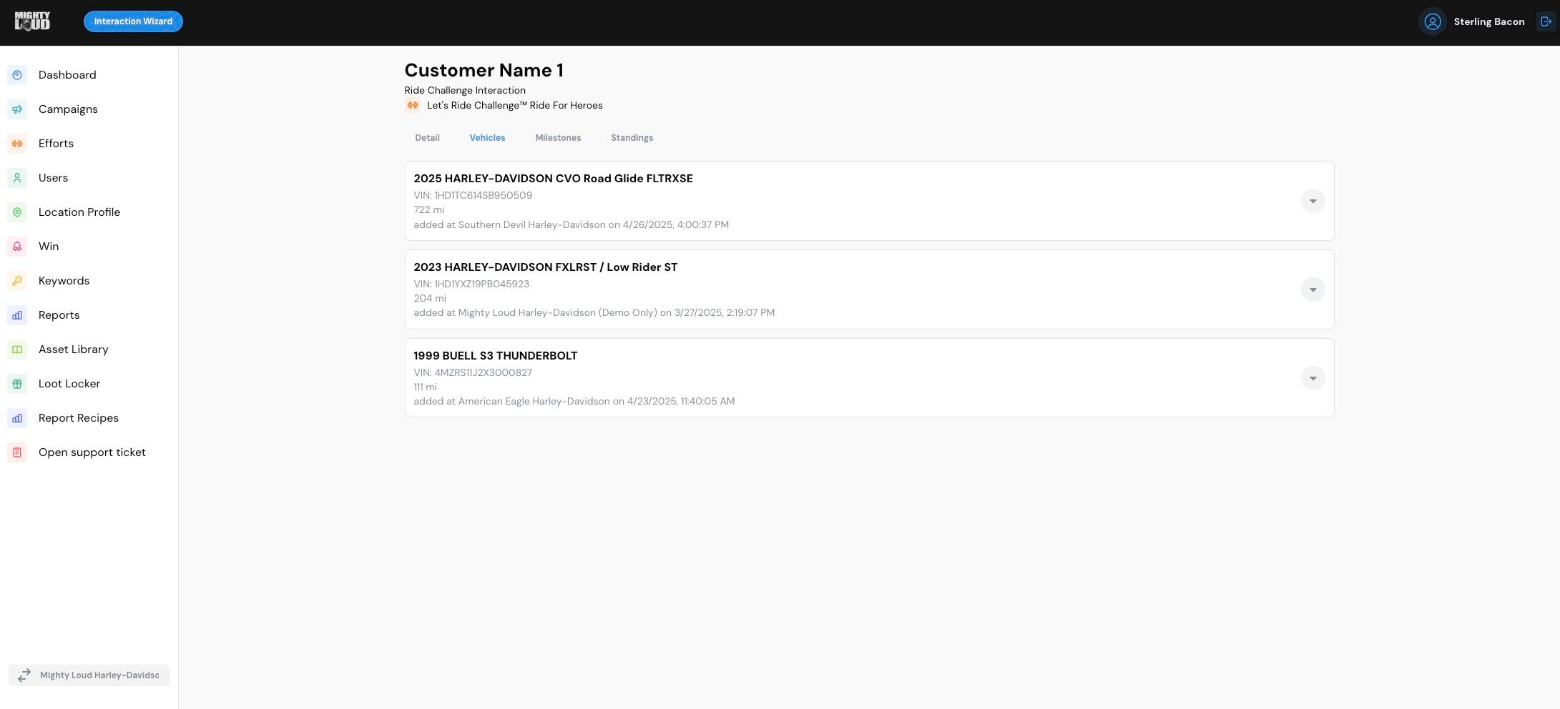Click the user profile avatar icon
This screenshot has height=709, width=1560.
[x=1432, y=21]
